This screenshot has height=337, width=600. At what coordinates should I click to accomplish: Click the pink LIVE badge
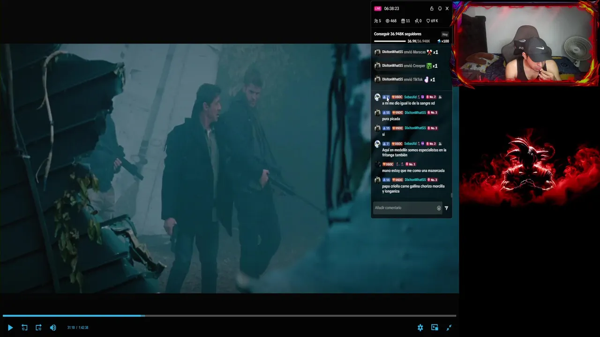click(378, 8)
